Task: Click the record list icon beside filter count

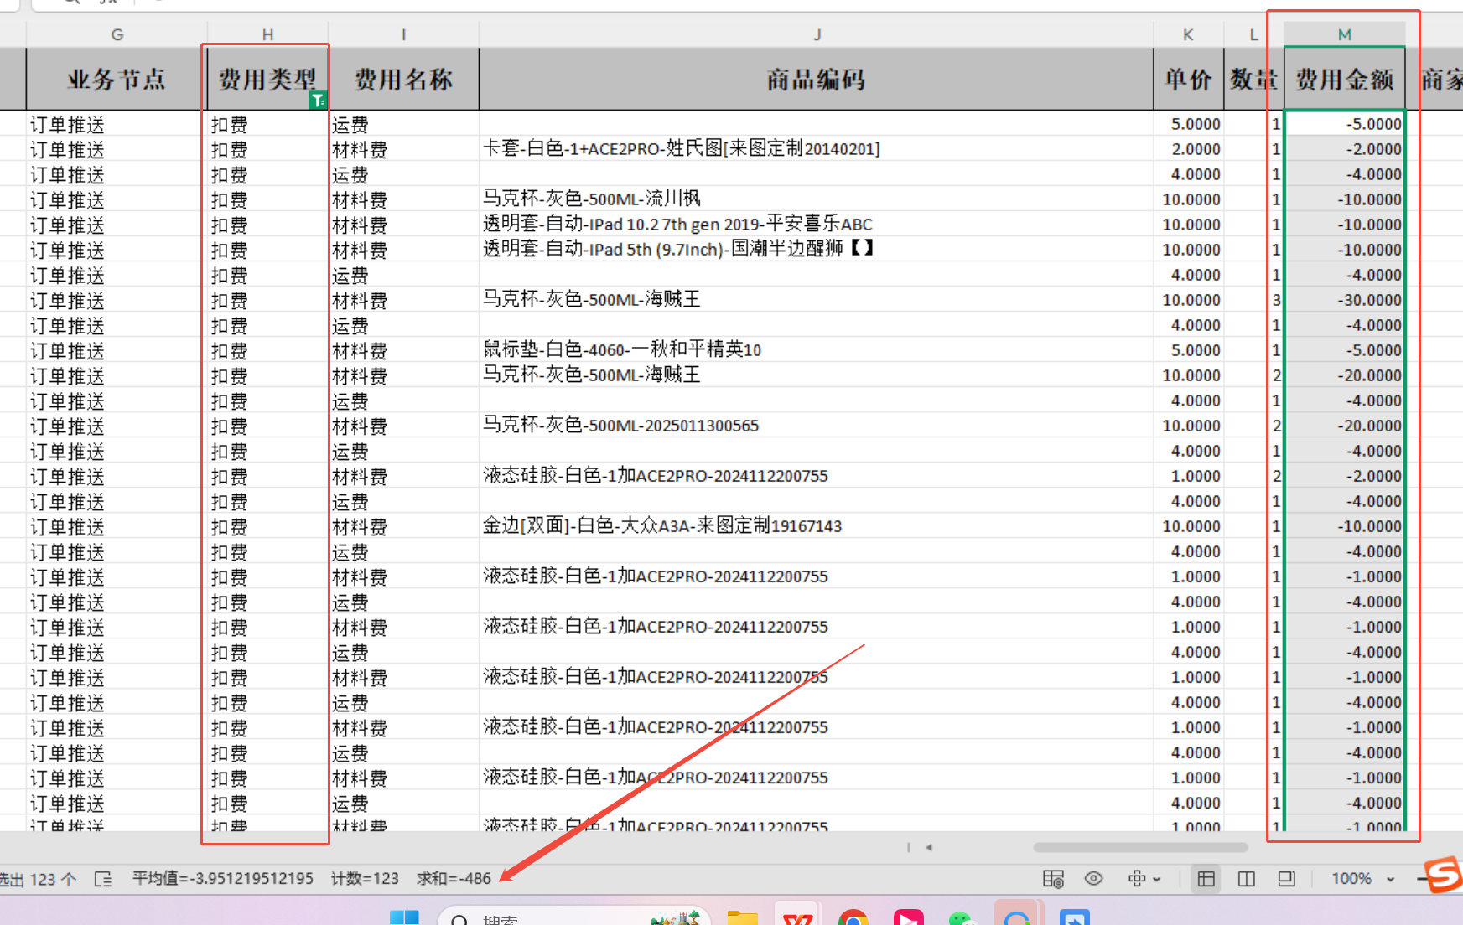Action: [x=103, y=879]
